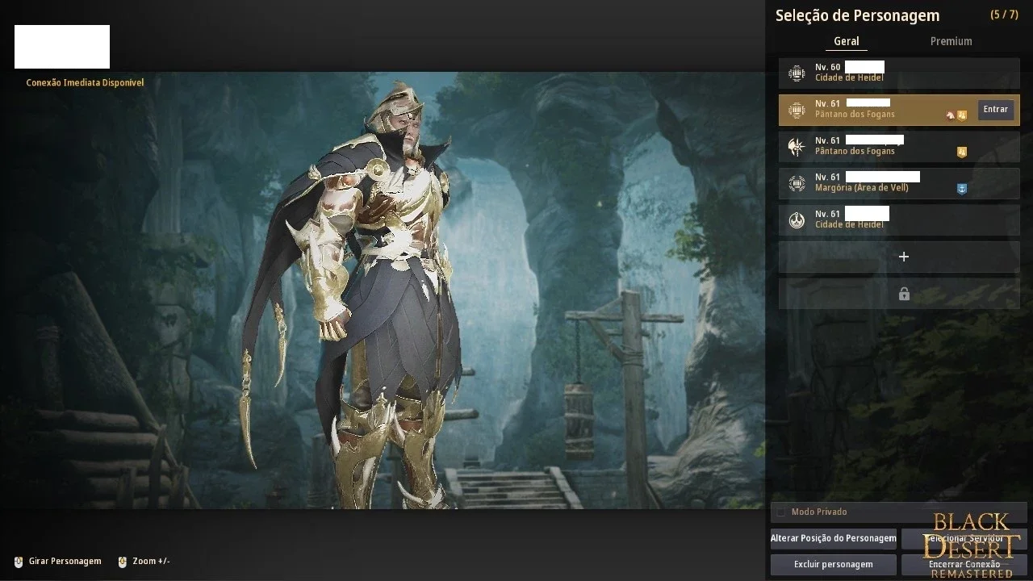
Task: Click the '(5 / 7)' character count
Action: (x=1004, y=15)
